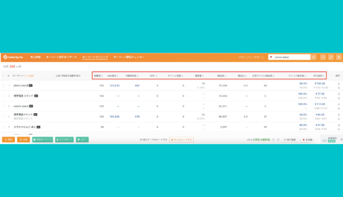The width and height of the screenshot is (343, 197).
Task: Click the SellerSprite logo icon
Action: point(6,57)
